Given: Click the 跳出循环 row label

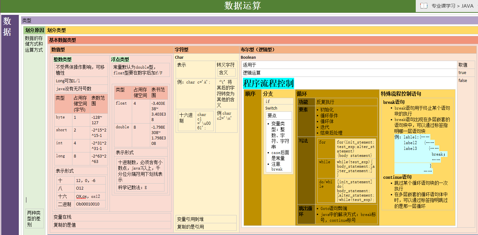Looking at the screenshot, I should pos(306,214).
